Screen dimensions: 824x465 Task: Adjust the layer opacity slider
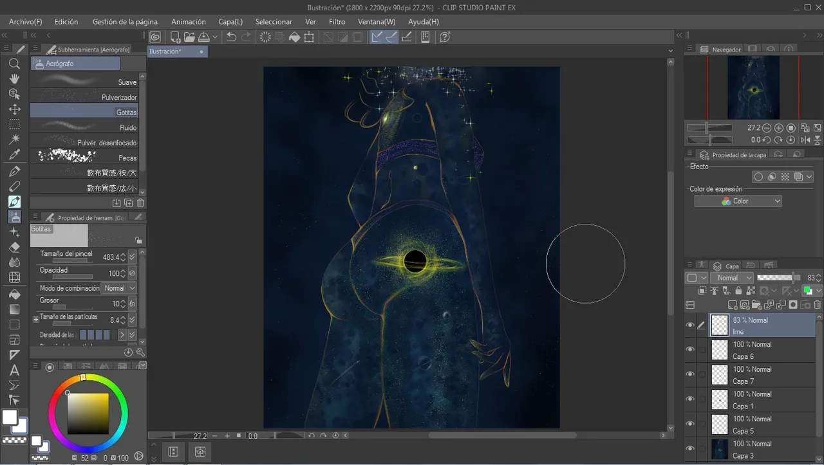[x=778, y=278]
